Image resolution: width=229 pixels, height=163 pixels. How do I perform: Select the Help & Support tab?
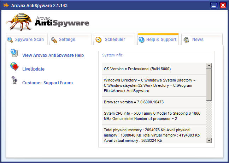coord(158,39)
